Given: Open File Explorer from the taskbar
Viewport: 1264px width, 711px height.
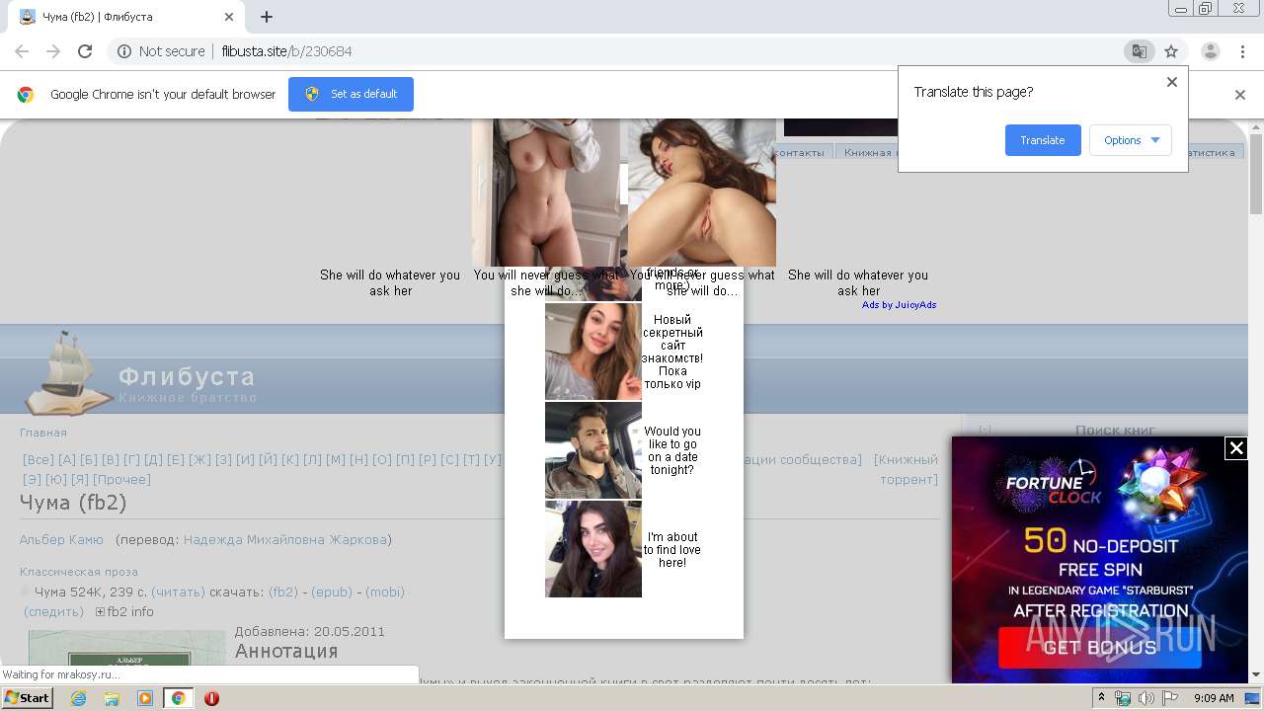Looking at the screenshot, I should click(x=112, y=698).
